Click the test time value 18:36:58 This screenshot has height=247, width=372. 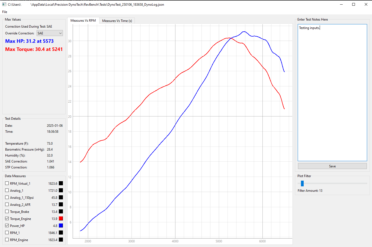pyautogui.click(x=53, y=132)
